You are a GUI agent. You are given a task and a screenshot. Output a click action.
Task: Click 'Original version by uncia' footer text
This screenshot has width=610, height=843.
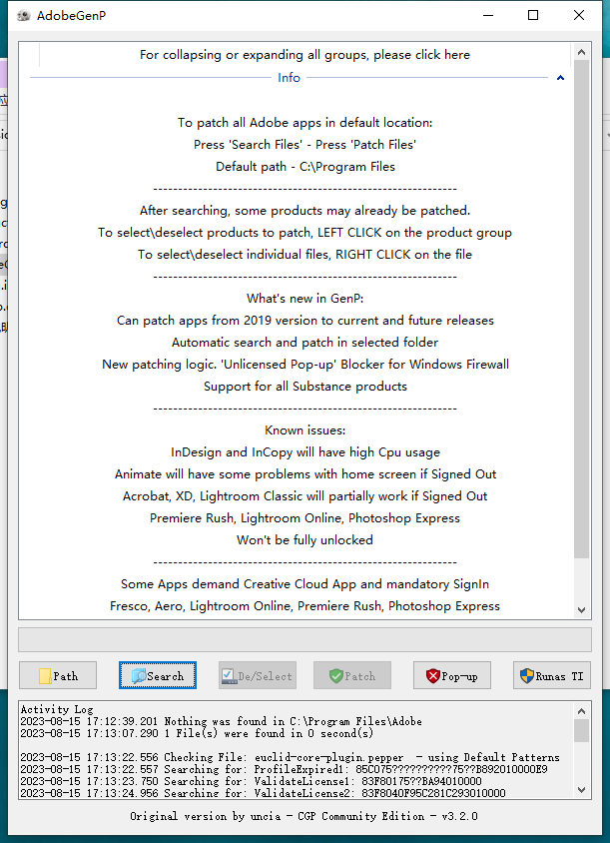(304, 816)
